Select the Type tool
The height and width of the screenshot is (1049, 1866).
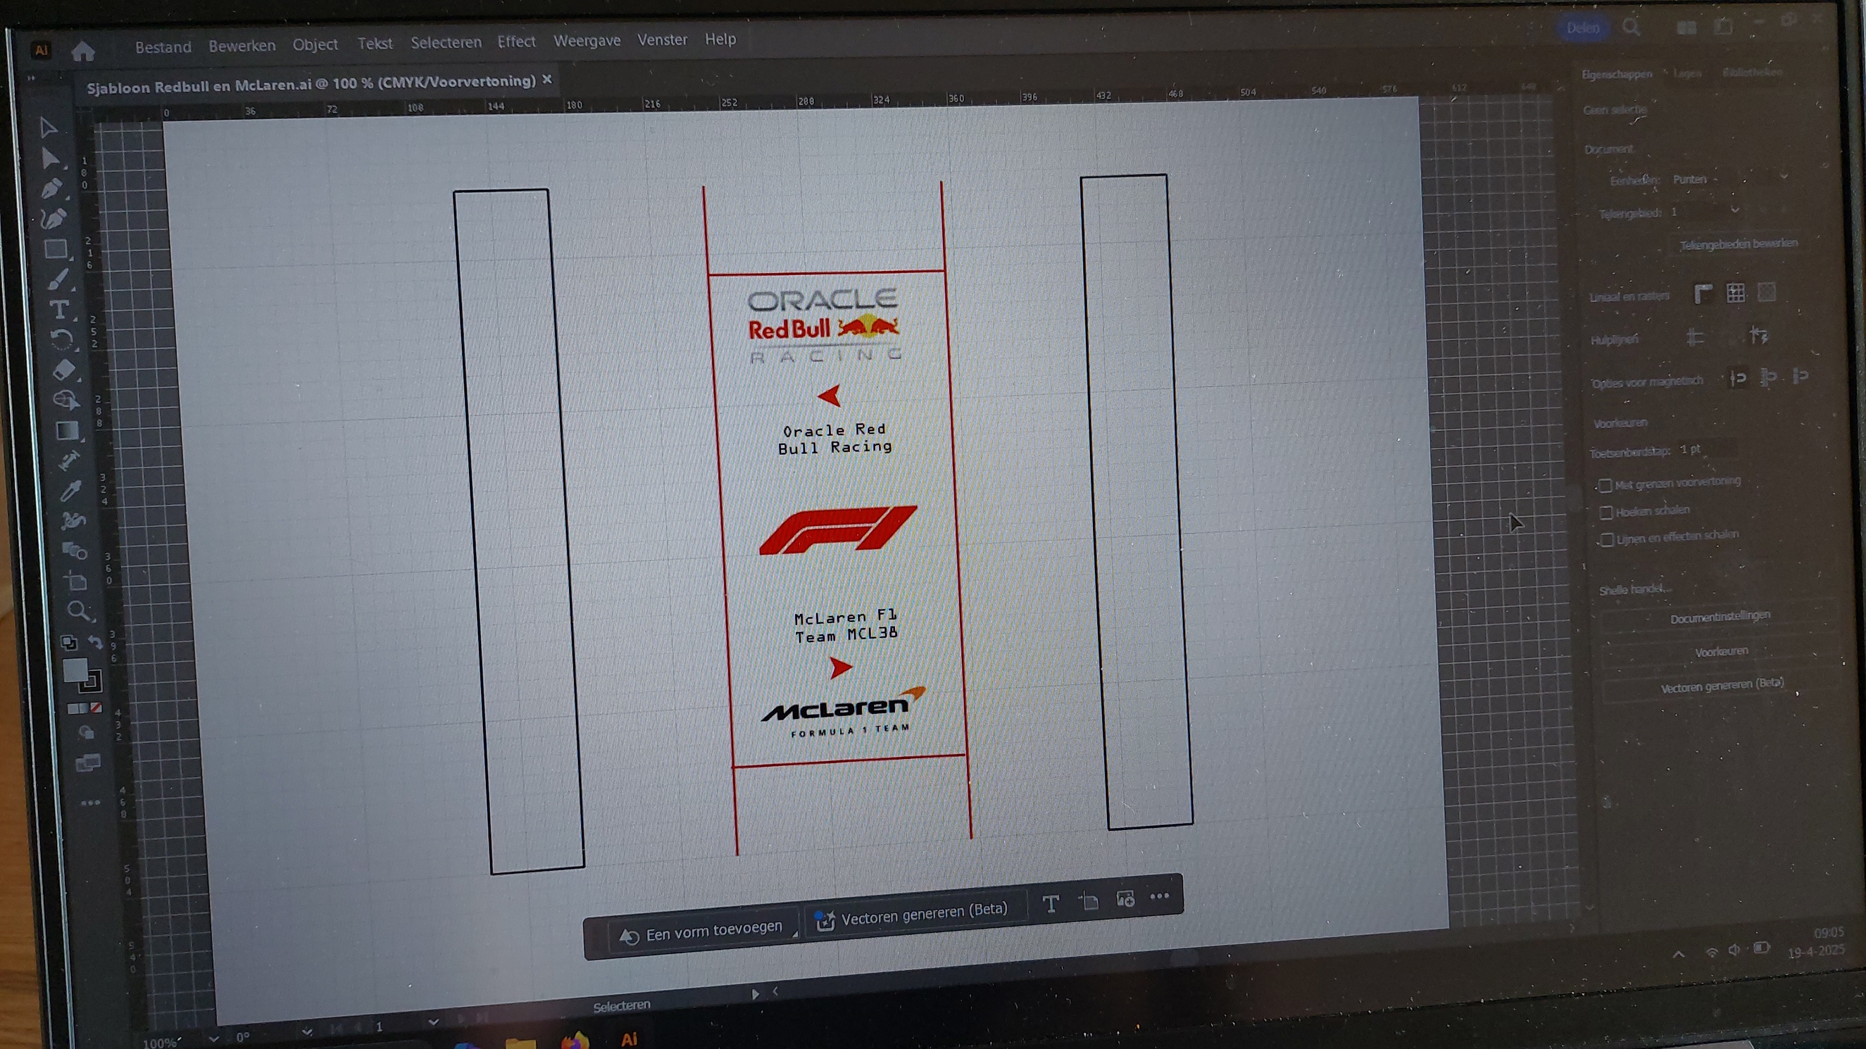[59, 310]
